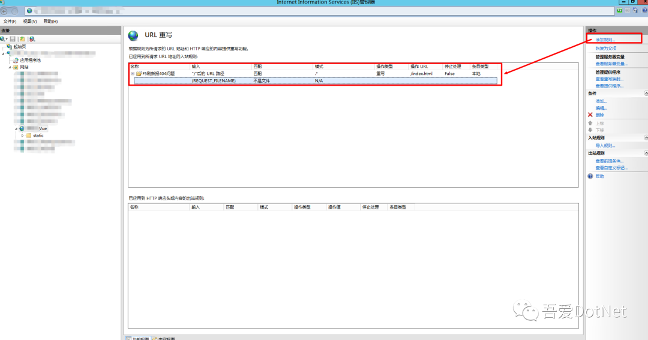Click the 名称 column header in inbound rules

[x=135, y=66]
